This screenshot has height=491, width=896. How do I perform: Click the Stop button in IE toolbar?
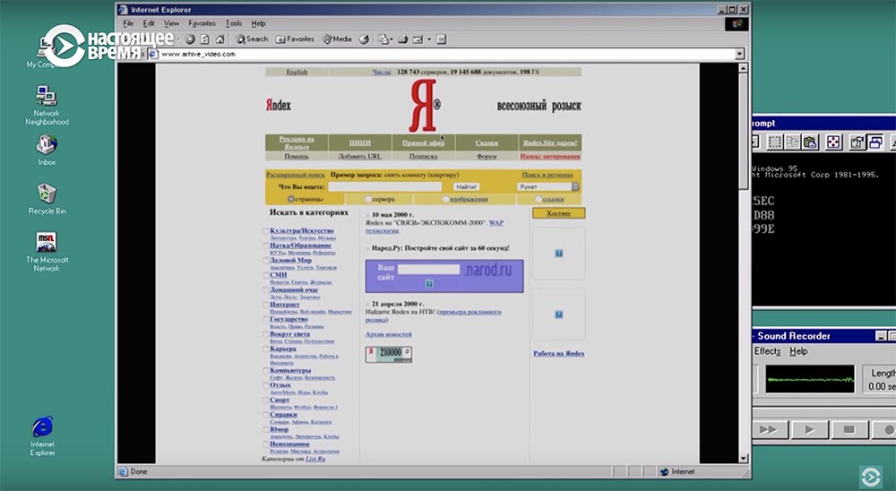coord(190,39)
